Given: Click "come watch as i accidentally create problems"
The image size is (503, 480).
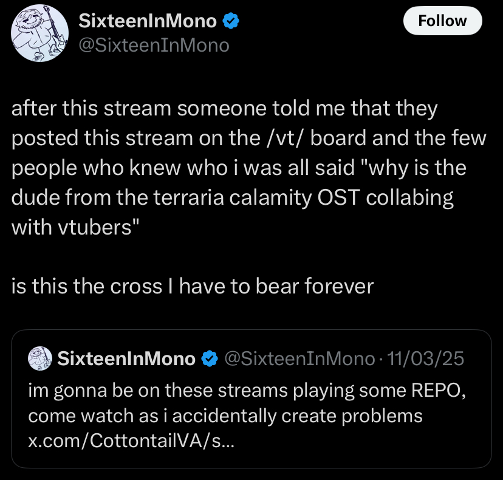Looking at the screenshot, I should (225, 416).
